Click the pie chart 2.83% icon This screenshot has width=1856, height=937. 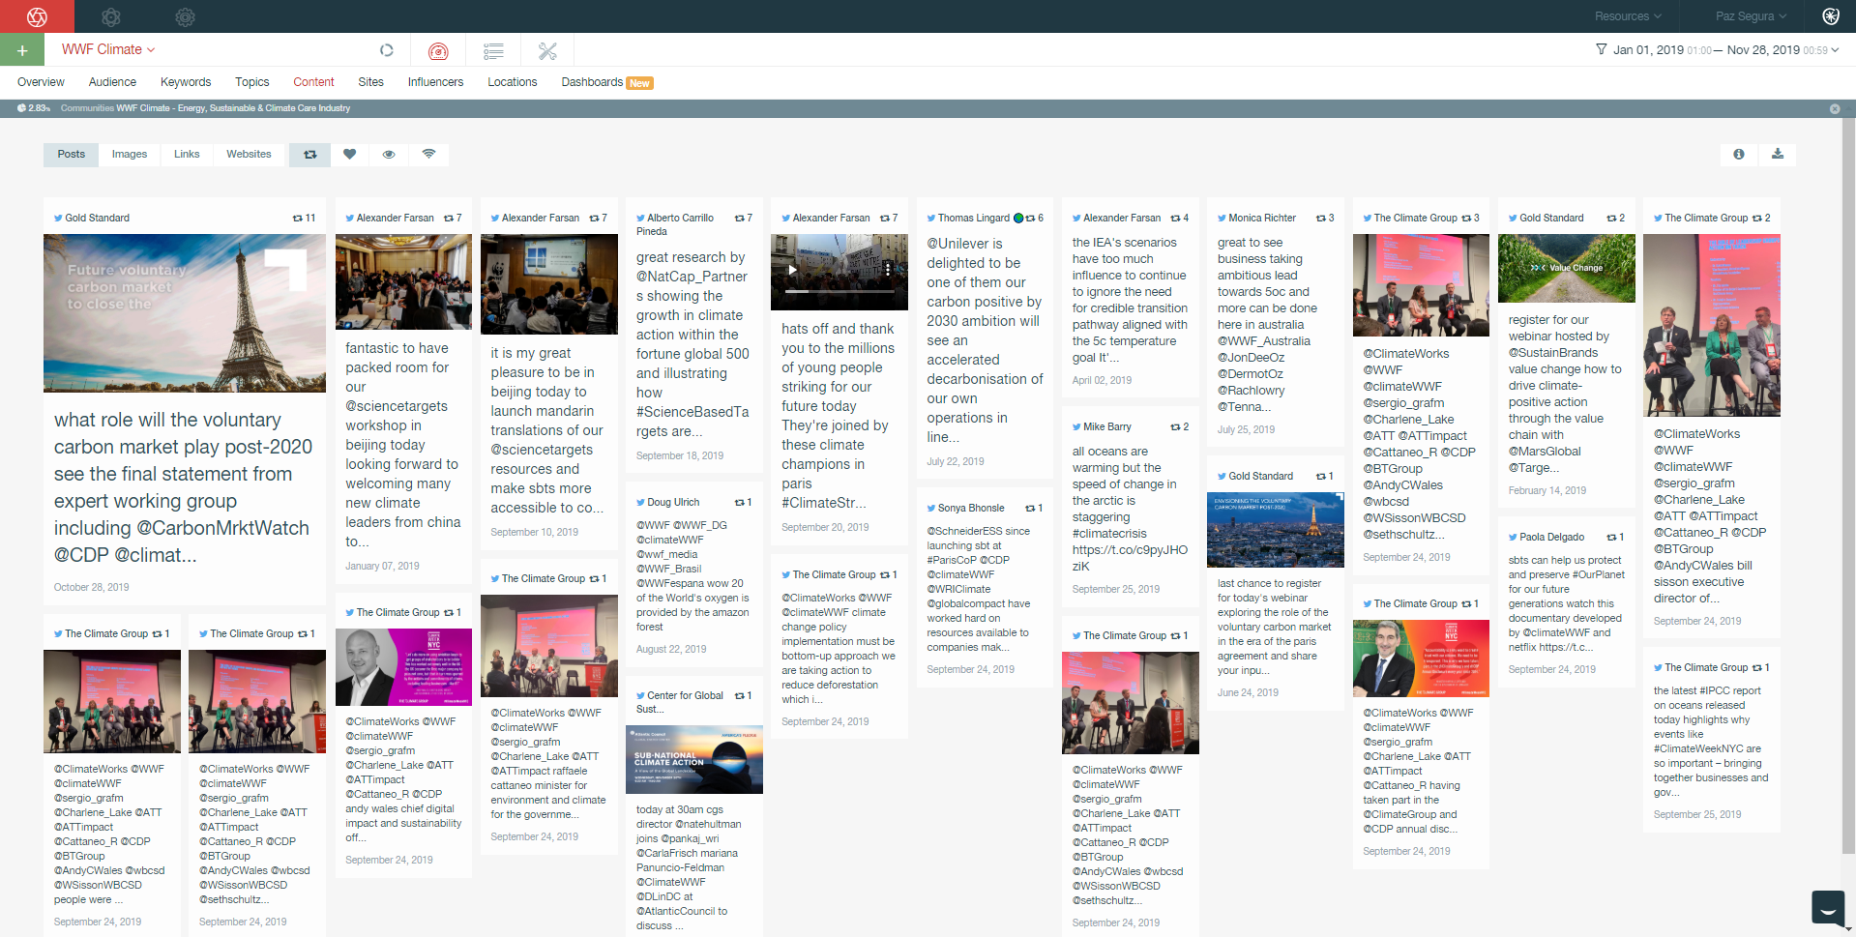point(21,108)
